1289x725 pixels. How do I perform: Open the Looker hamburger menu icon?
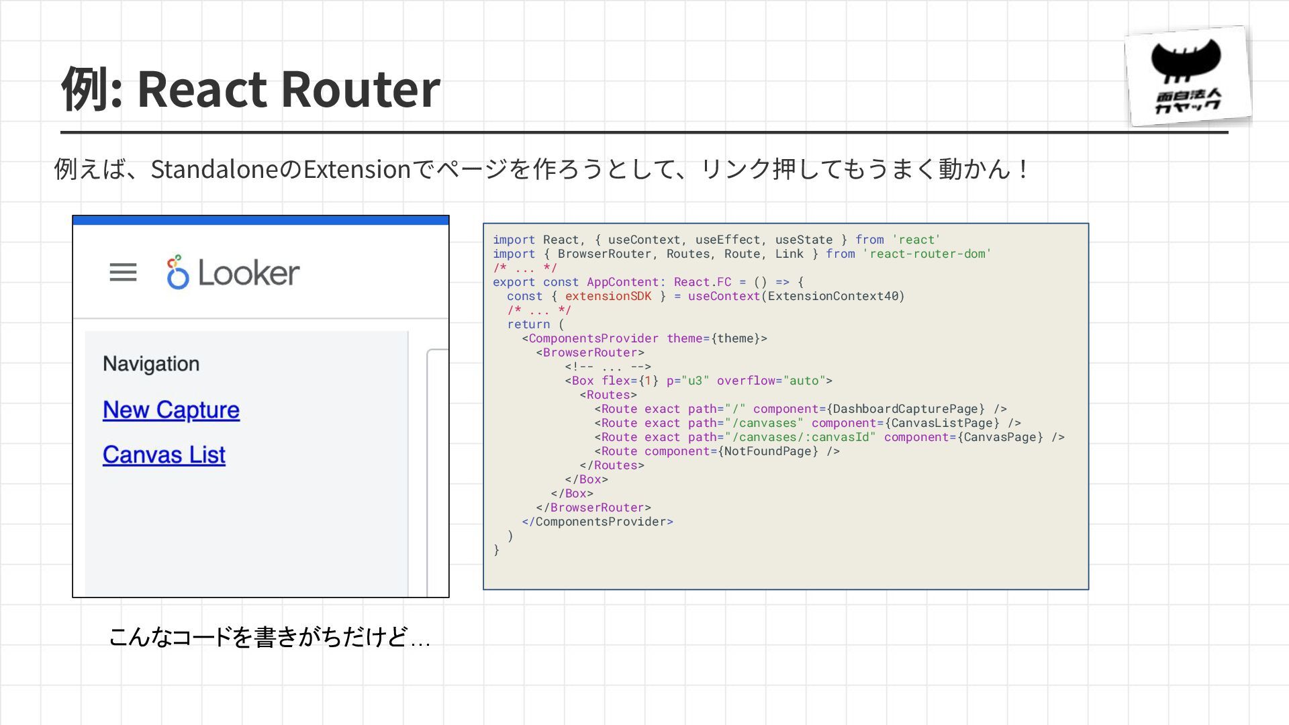pyautogui.click(x=123, y=273)
